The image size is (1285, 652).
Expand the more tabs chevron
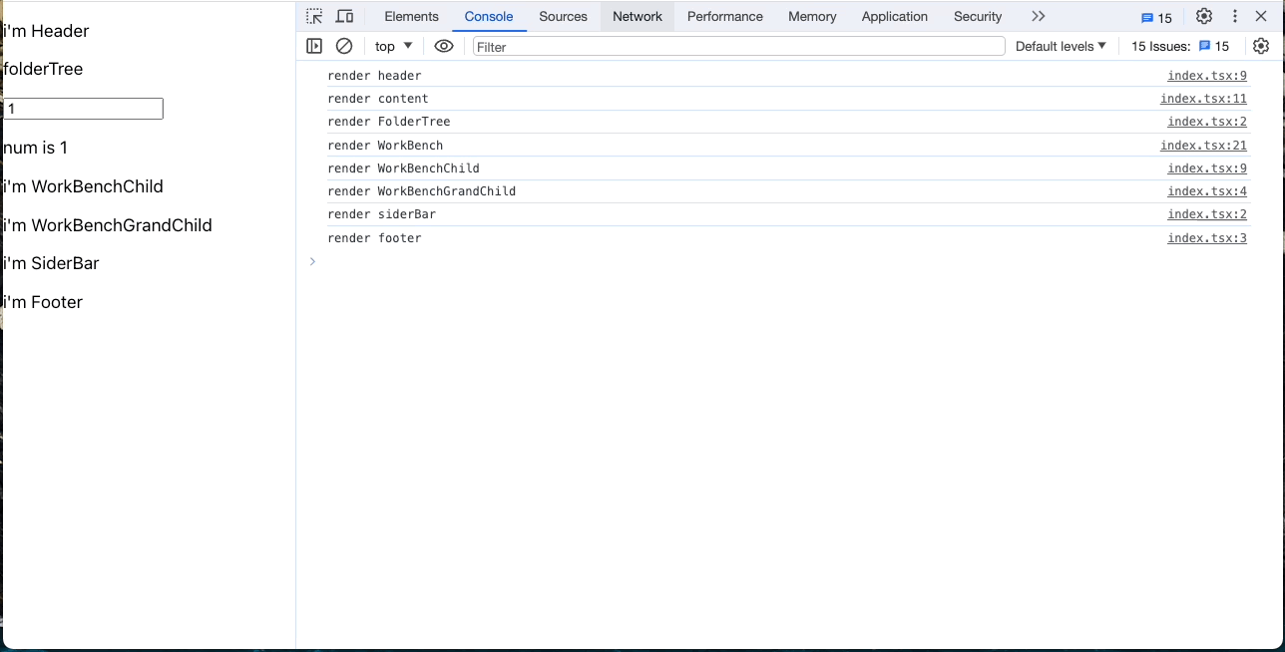pos(1039,16)
